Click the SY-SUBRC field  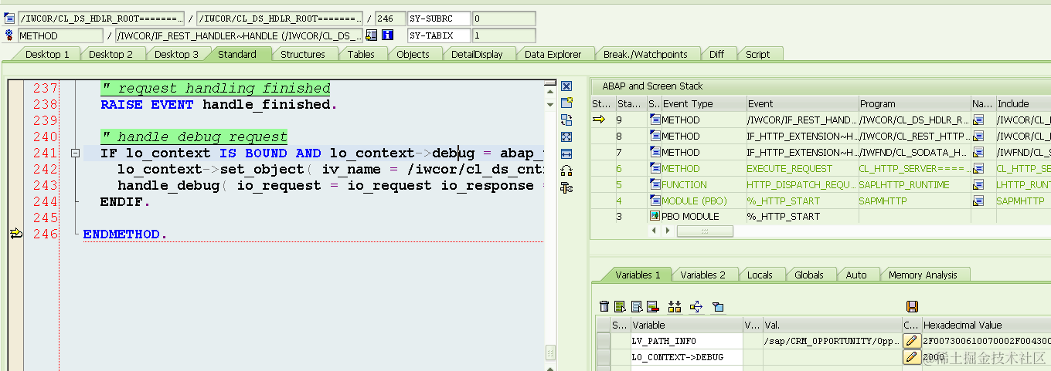coord(440,19)
